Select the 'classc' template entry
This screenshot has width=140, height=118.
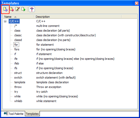(18, 35)
